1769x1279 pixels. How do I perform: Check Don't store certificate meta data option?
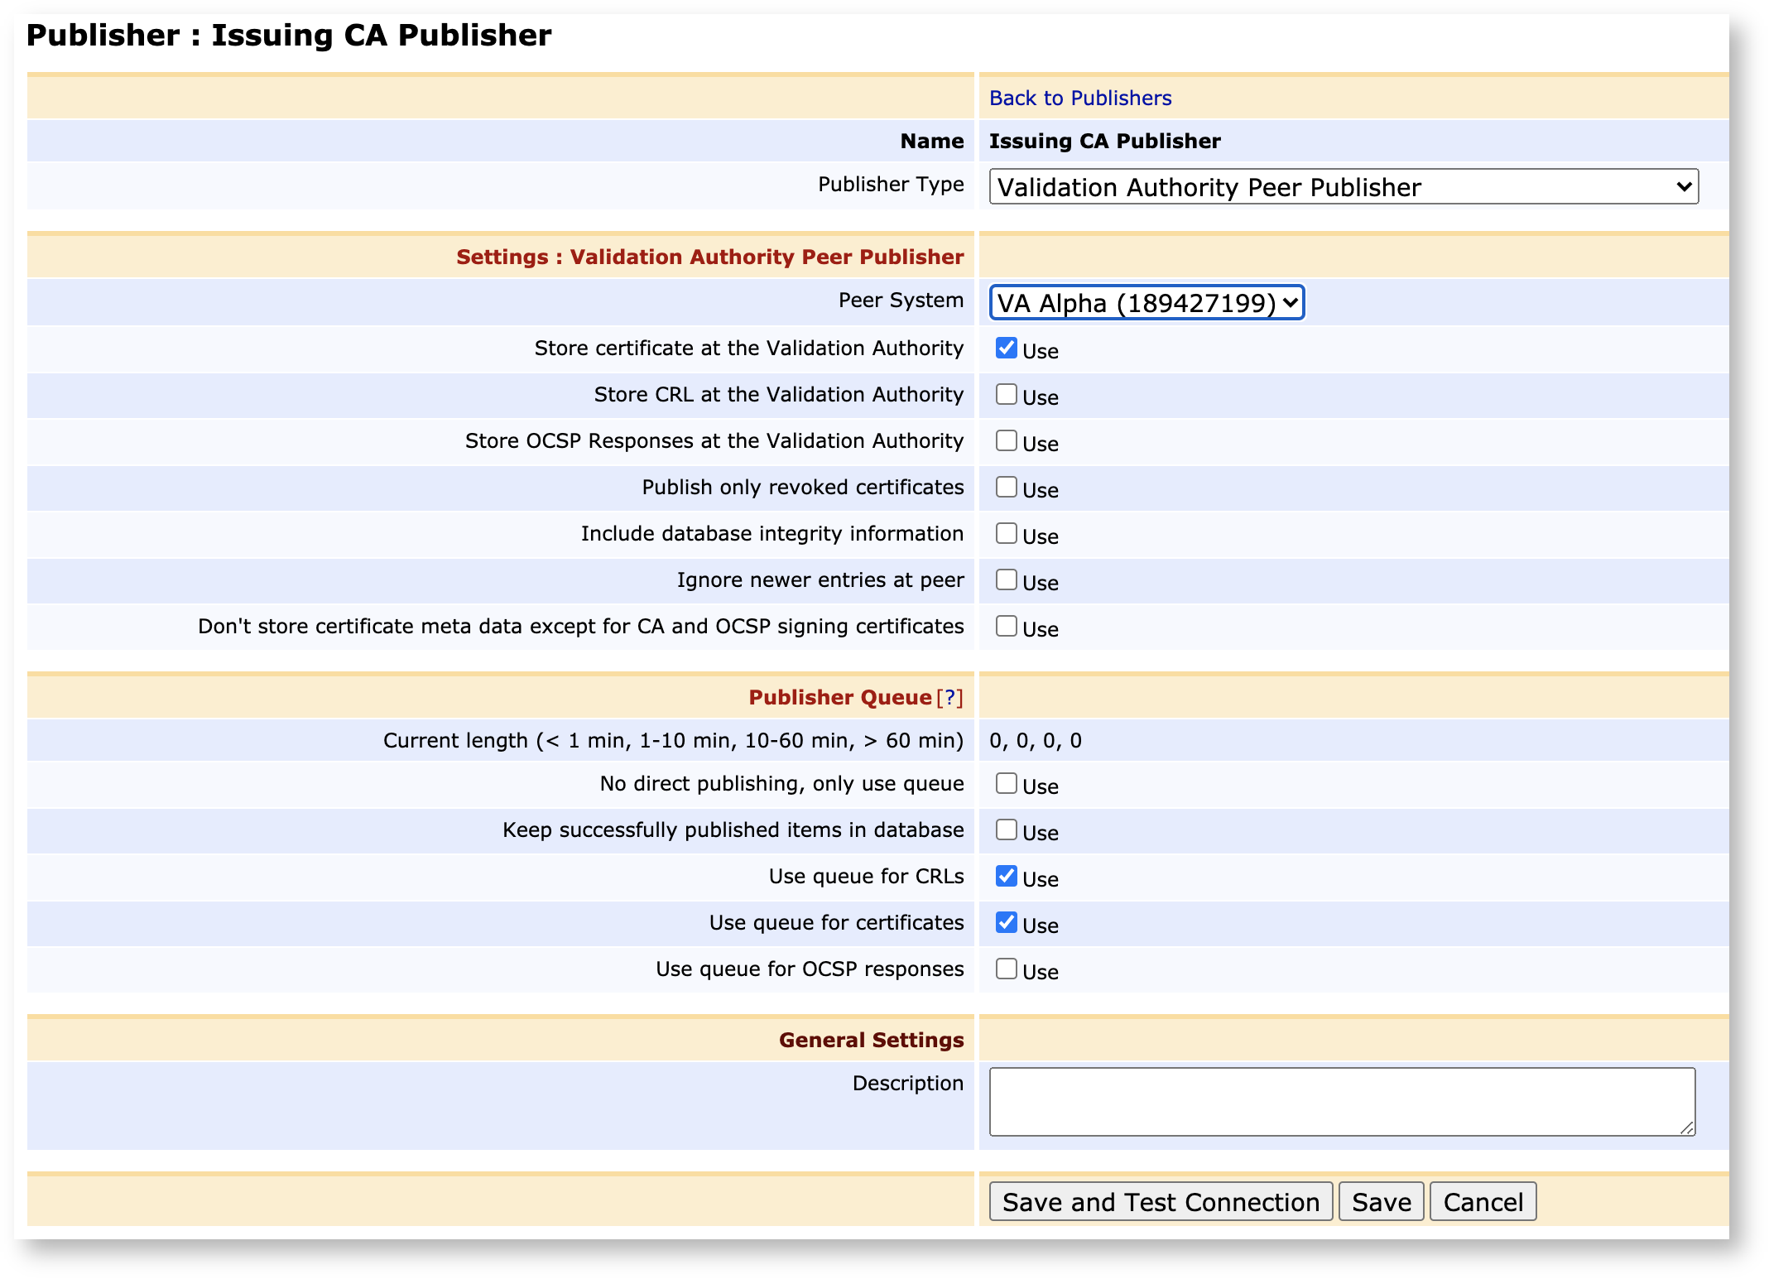click(1006, 626)
